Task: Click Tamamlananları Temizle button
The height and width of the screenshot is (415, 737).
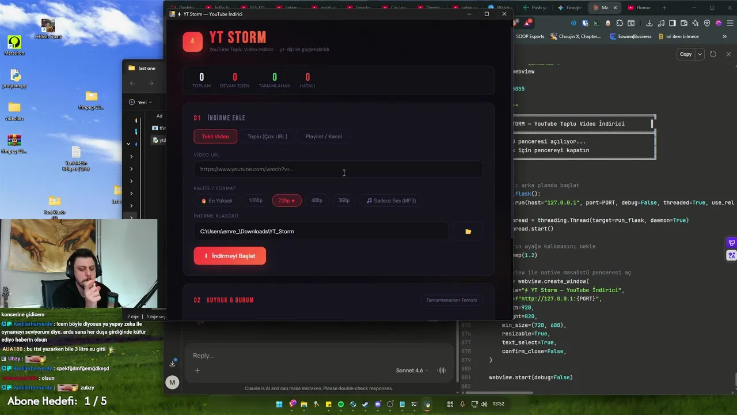Action: click(x=452, y=300)
